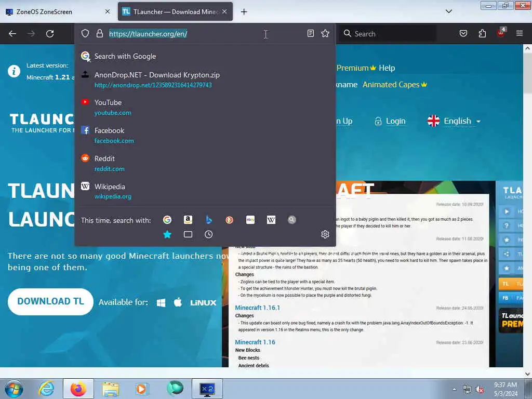This screenshot has height=399, width=532.
Task: Open Windows Explorer folder in taskbar
Action: (111, 389)
